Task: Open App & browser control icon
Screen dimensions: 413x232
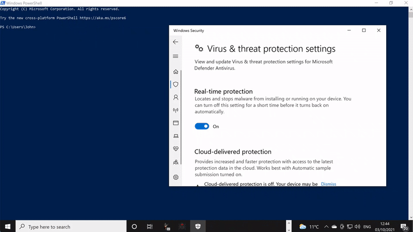Action: [x=176, y=123]
